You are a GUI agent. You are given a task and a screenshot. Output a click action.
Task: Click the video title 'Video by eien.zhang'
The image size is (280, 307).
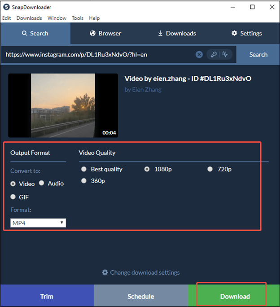click(x=188, y=79)
